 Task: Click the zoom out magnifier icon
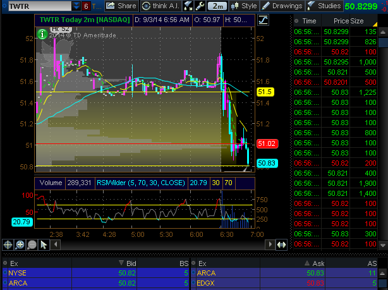point(32,245)
